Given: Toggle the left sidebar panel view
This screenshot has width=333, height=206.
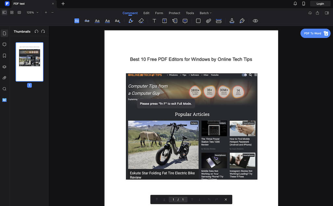Looking at the screenshot, I should tap(4, 12).
